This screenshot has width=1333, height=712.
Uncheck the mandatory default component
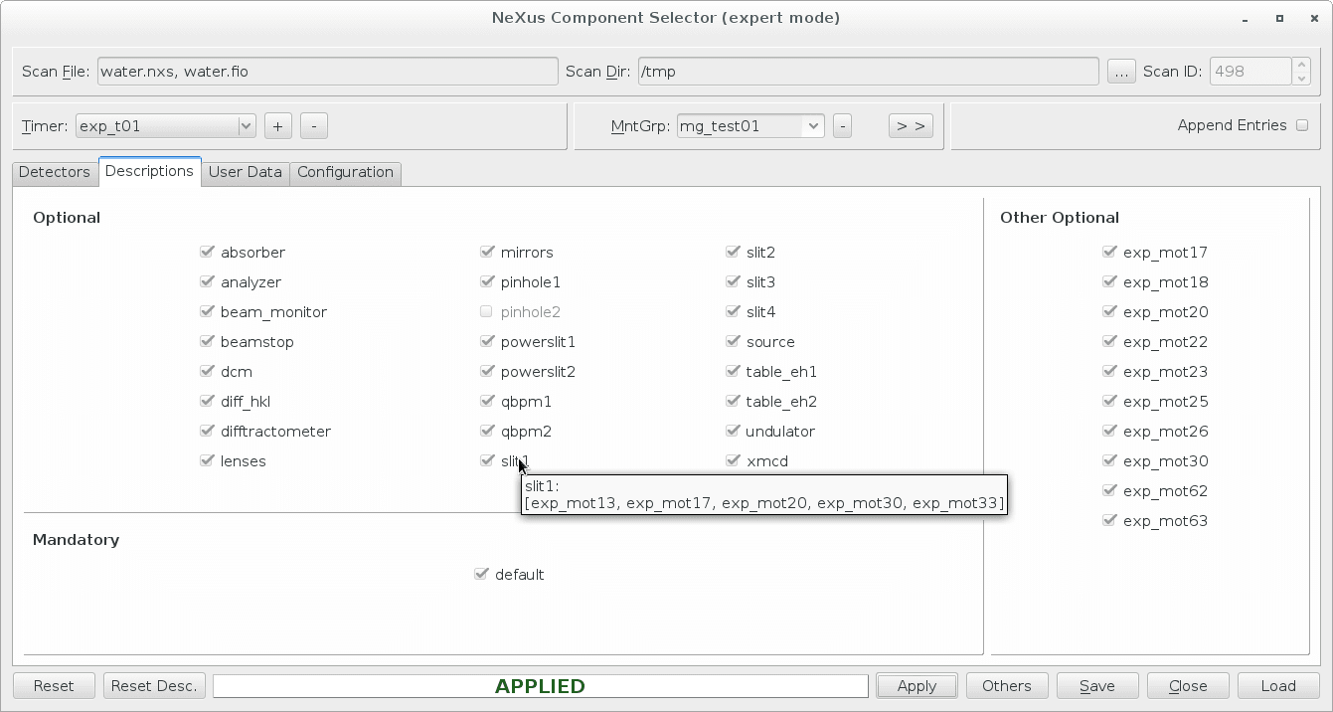pyautogui.click(x=482, y=574)
